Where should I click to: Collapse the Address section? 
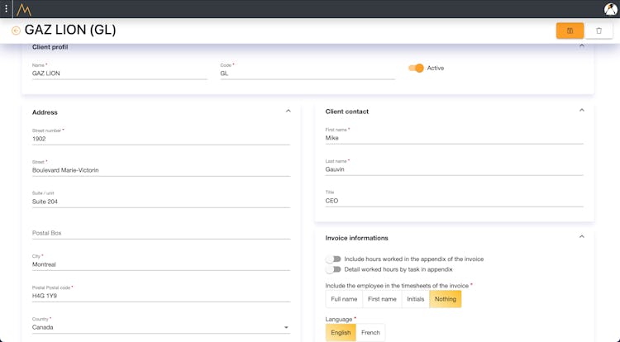click(x=288, y=111)
